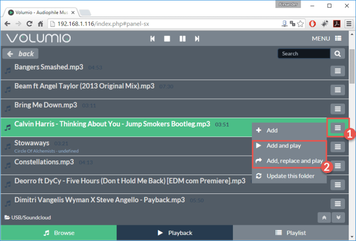Go back with the browser back arrow

pos(7,24)
